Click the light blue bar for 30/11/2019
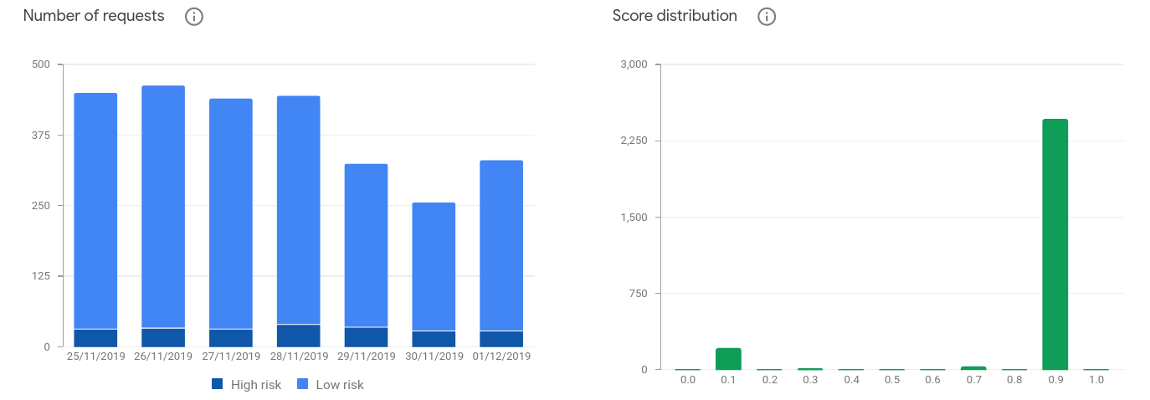The image size is (1150, 400). pyautogui.click(x=434, y=266)
